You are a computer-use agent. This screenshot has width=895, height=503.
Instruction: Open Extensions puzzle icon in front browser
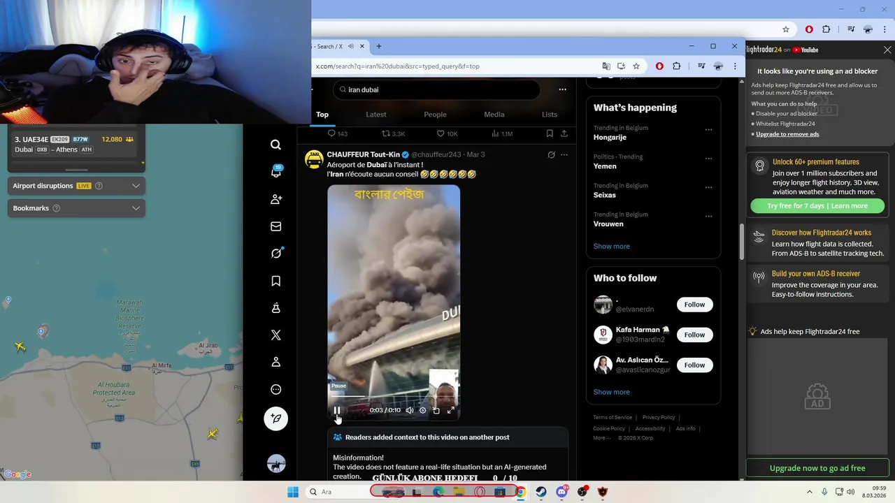676,66
